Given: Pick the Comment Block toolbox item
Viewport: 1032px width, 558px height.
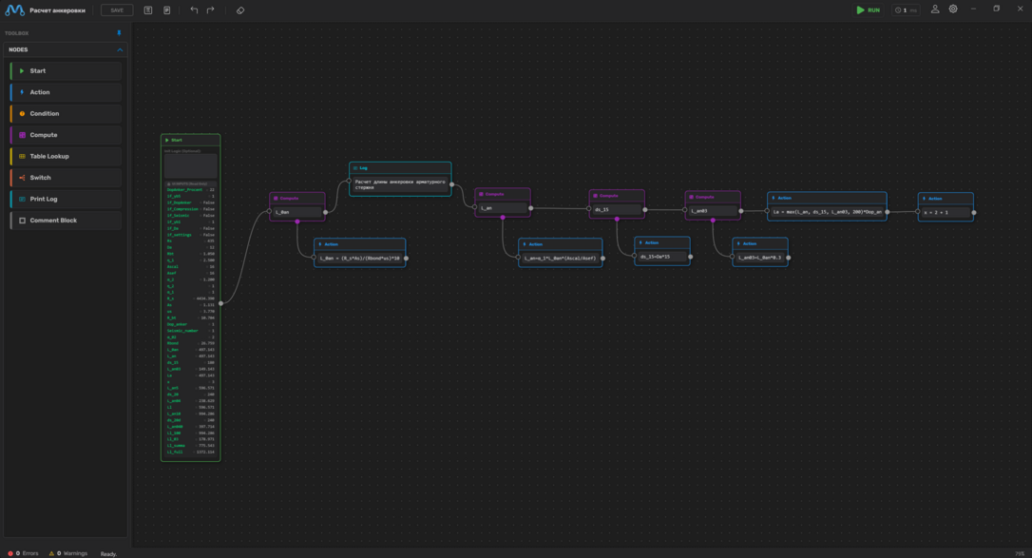Looking at the screenshot, I should click(66, 221).
